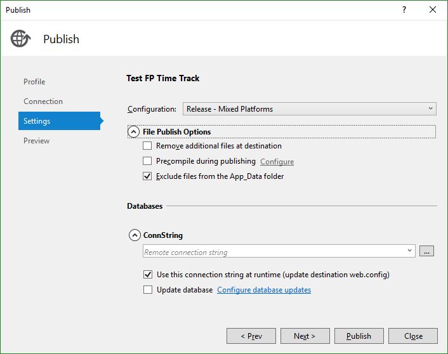Enable the Update database checkbox
This screenshot has height=354, width=448.
[x=148, y=290]
